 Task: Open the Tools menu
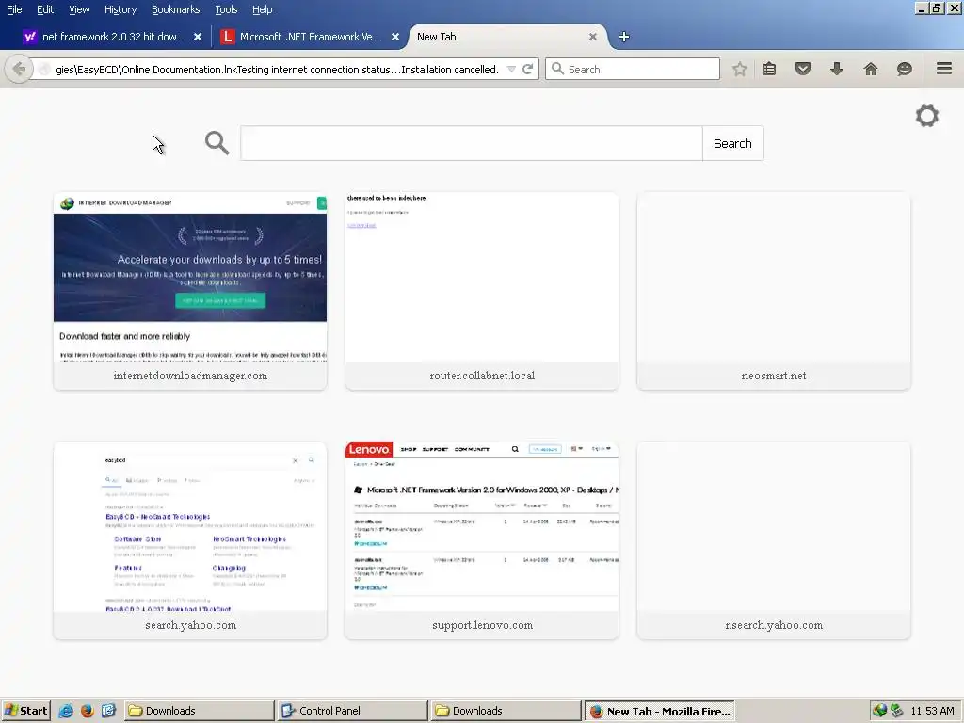tap(226, 9)
